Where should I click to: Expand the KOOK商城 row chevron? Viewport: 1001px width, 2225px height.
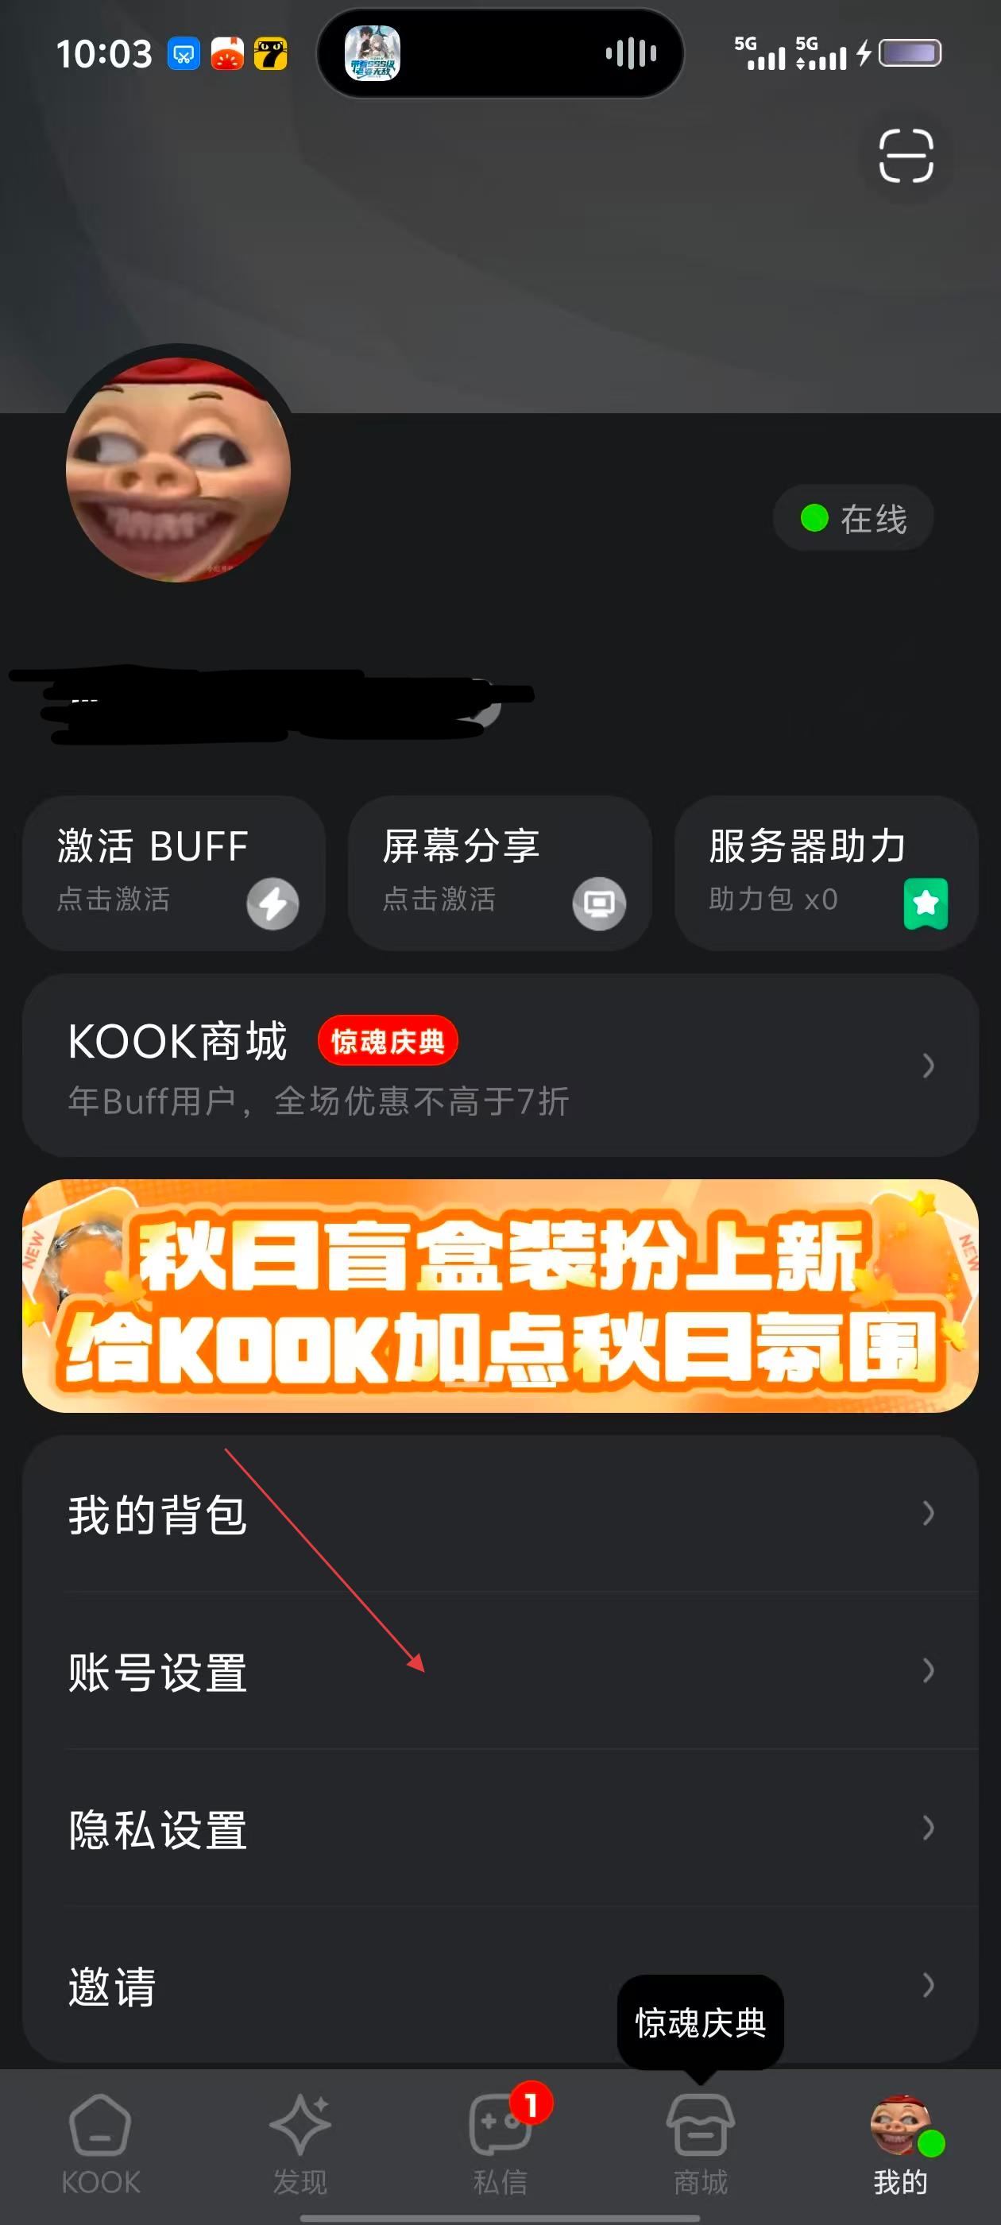point(928,1065)
